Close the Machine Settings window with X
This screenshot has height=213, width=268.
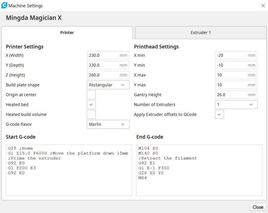(263, 6)
